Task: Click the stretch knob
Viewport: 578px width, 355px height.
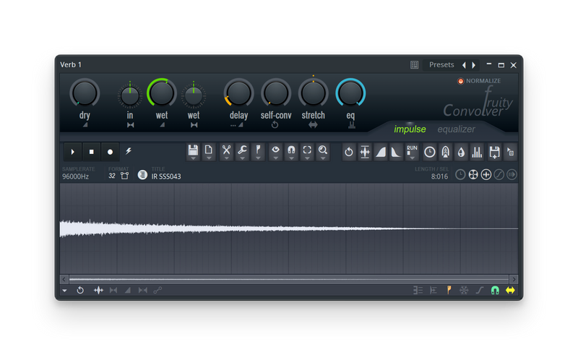Action: 313,93
